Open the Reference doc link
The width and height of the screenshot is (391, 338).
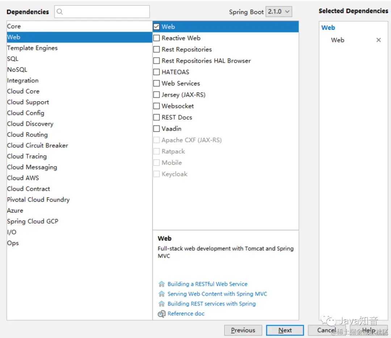[186, 314]
